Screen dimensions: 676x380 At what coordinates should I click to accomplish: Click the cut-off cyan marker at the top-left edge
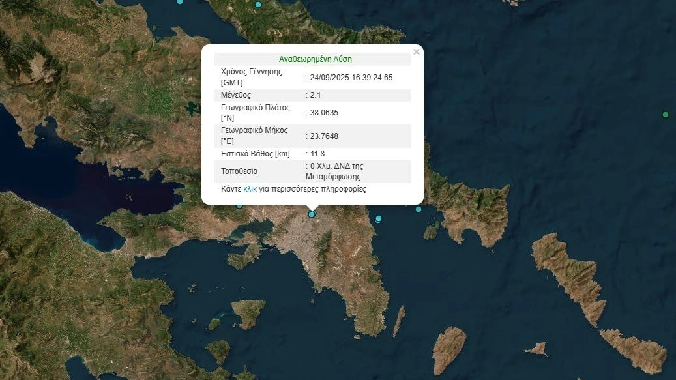pos(180,1)
